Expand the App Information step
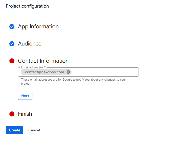 [38, 27]
